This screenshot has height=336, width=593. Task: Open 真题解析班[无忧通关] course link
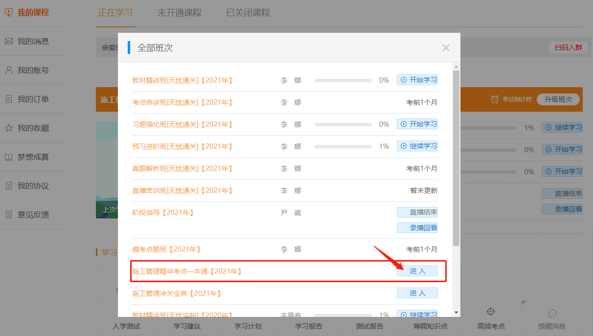[x=182, y=168]
